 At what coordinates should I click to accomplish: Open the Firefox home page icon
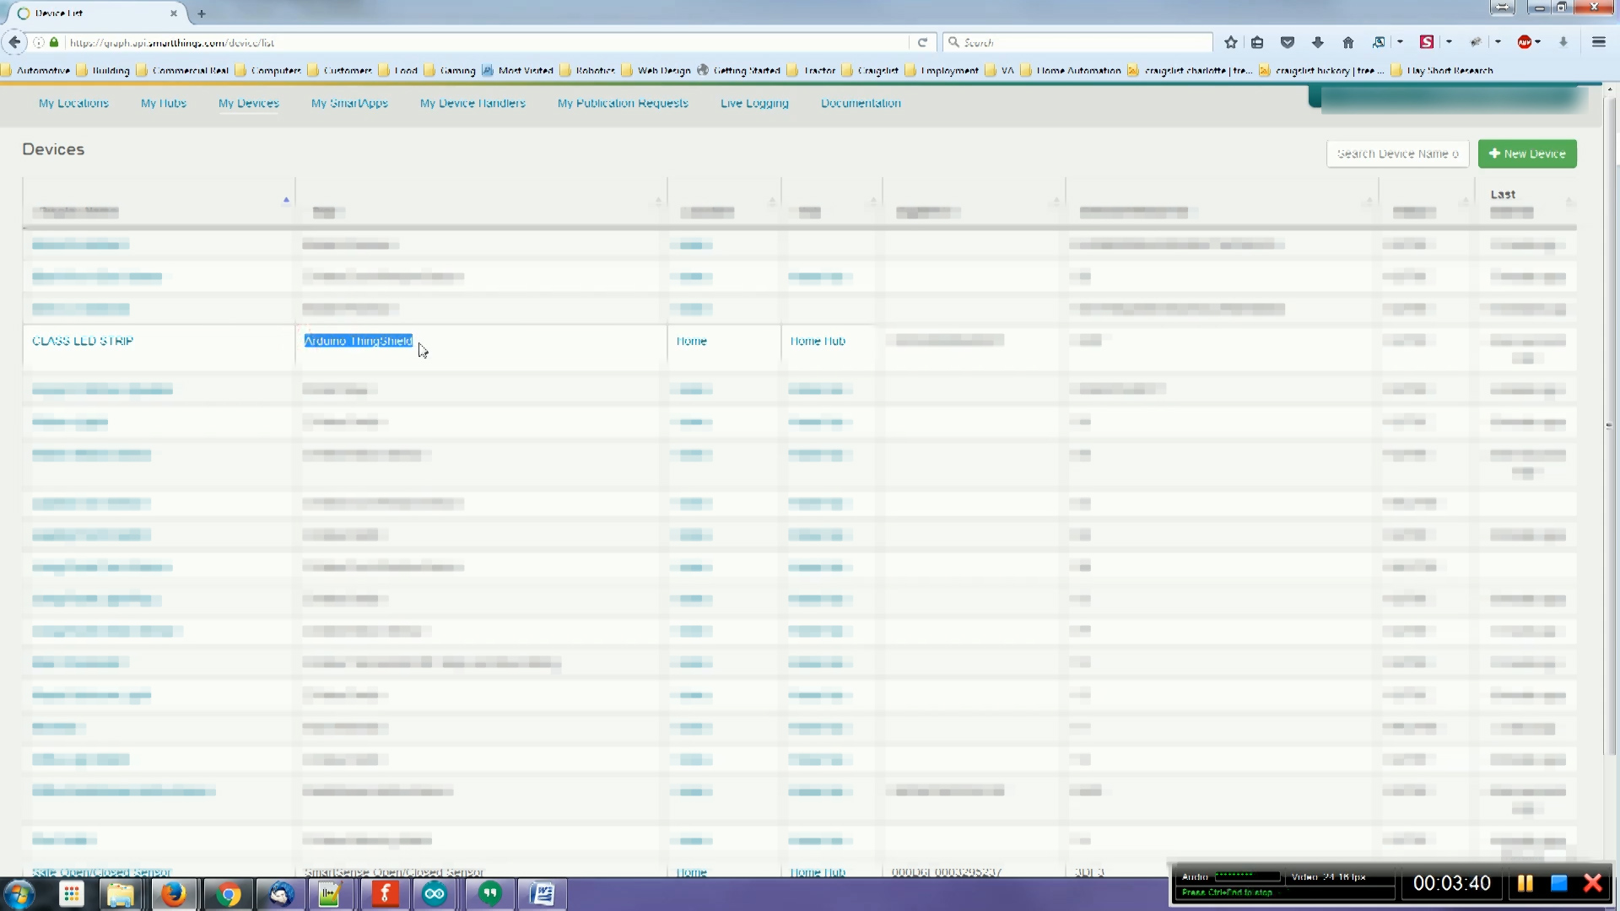point(1348,41)
